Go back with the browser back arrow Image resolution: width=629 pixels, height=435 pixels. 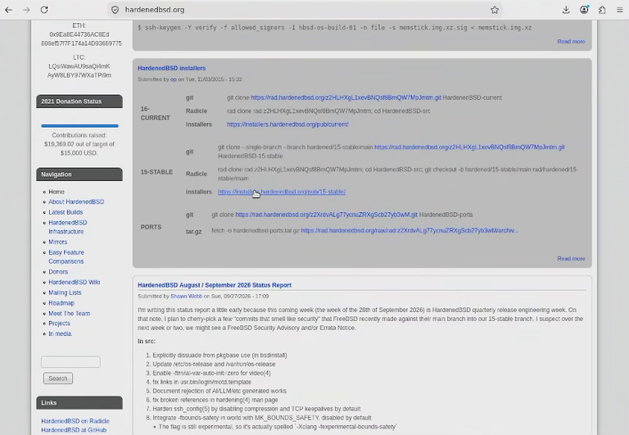click(8, 10)
